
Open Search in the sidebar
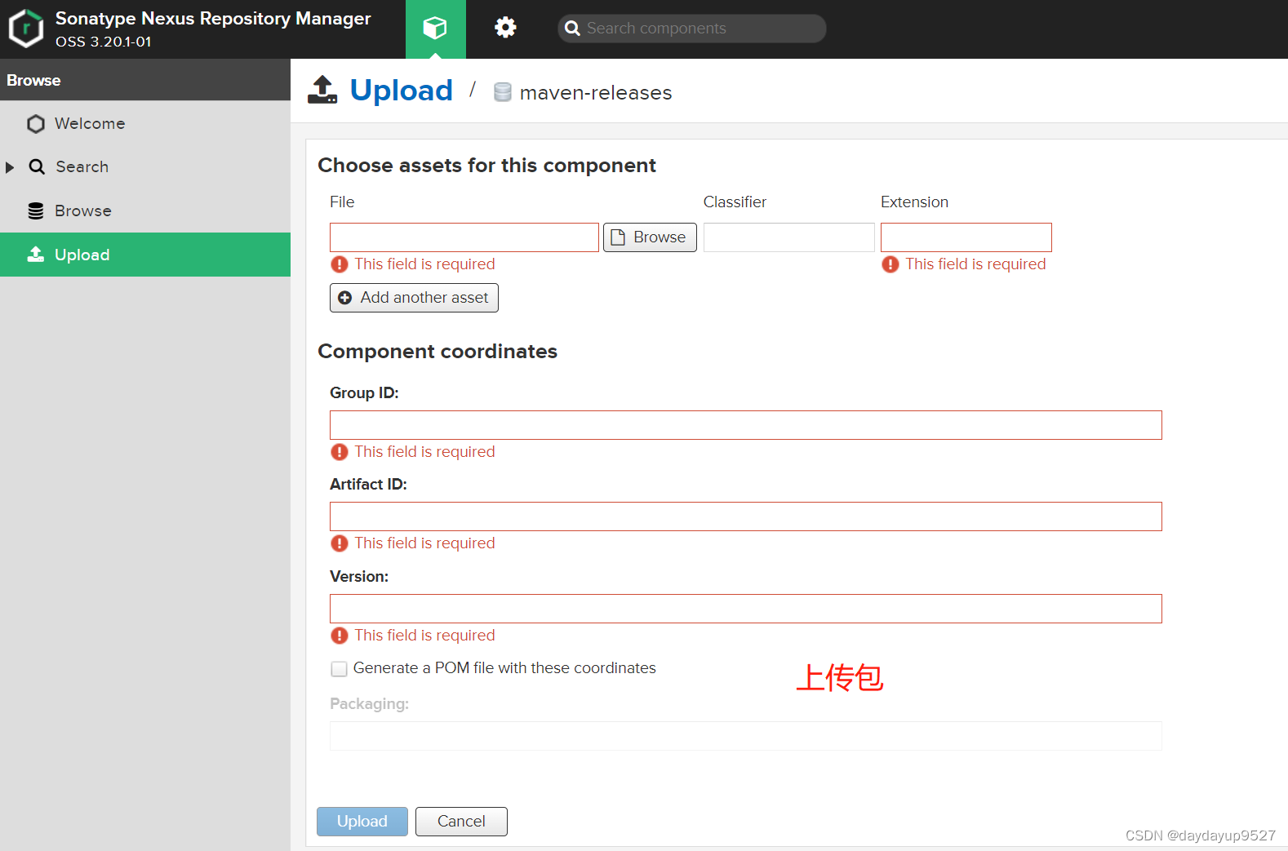pyautogui.click(x=145, y=167)
